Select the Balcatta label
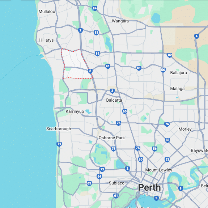The width and height of the screenshot is (208, 208). (x=114, y=100)
